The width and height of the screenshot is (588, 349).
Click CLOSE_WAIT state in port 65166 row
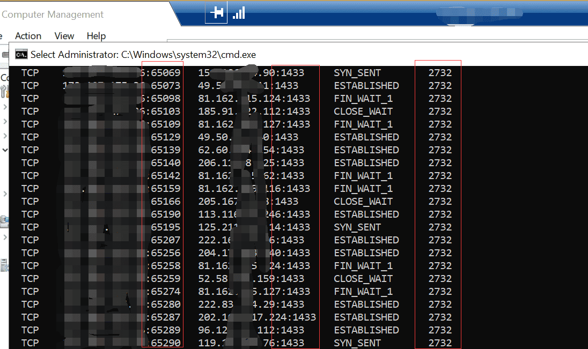[363, 201]
